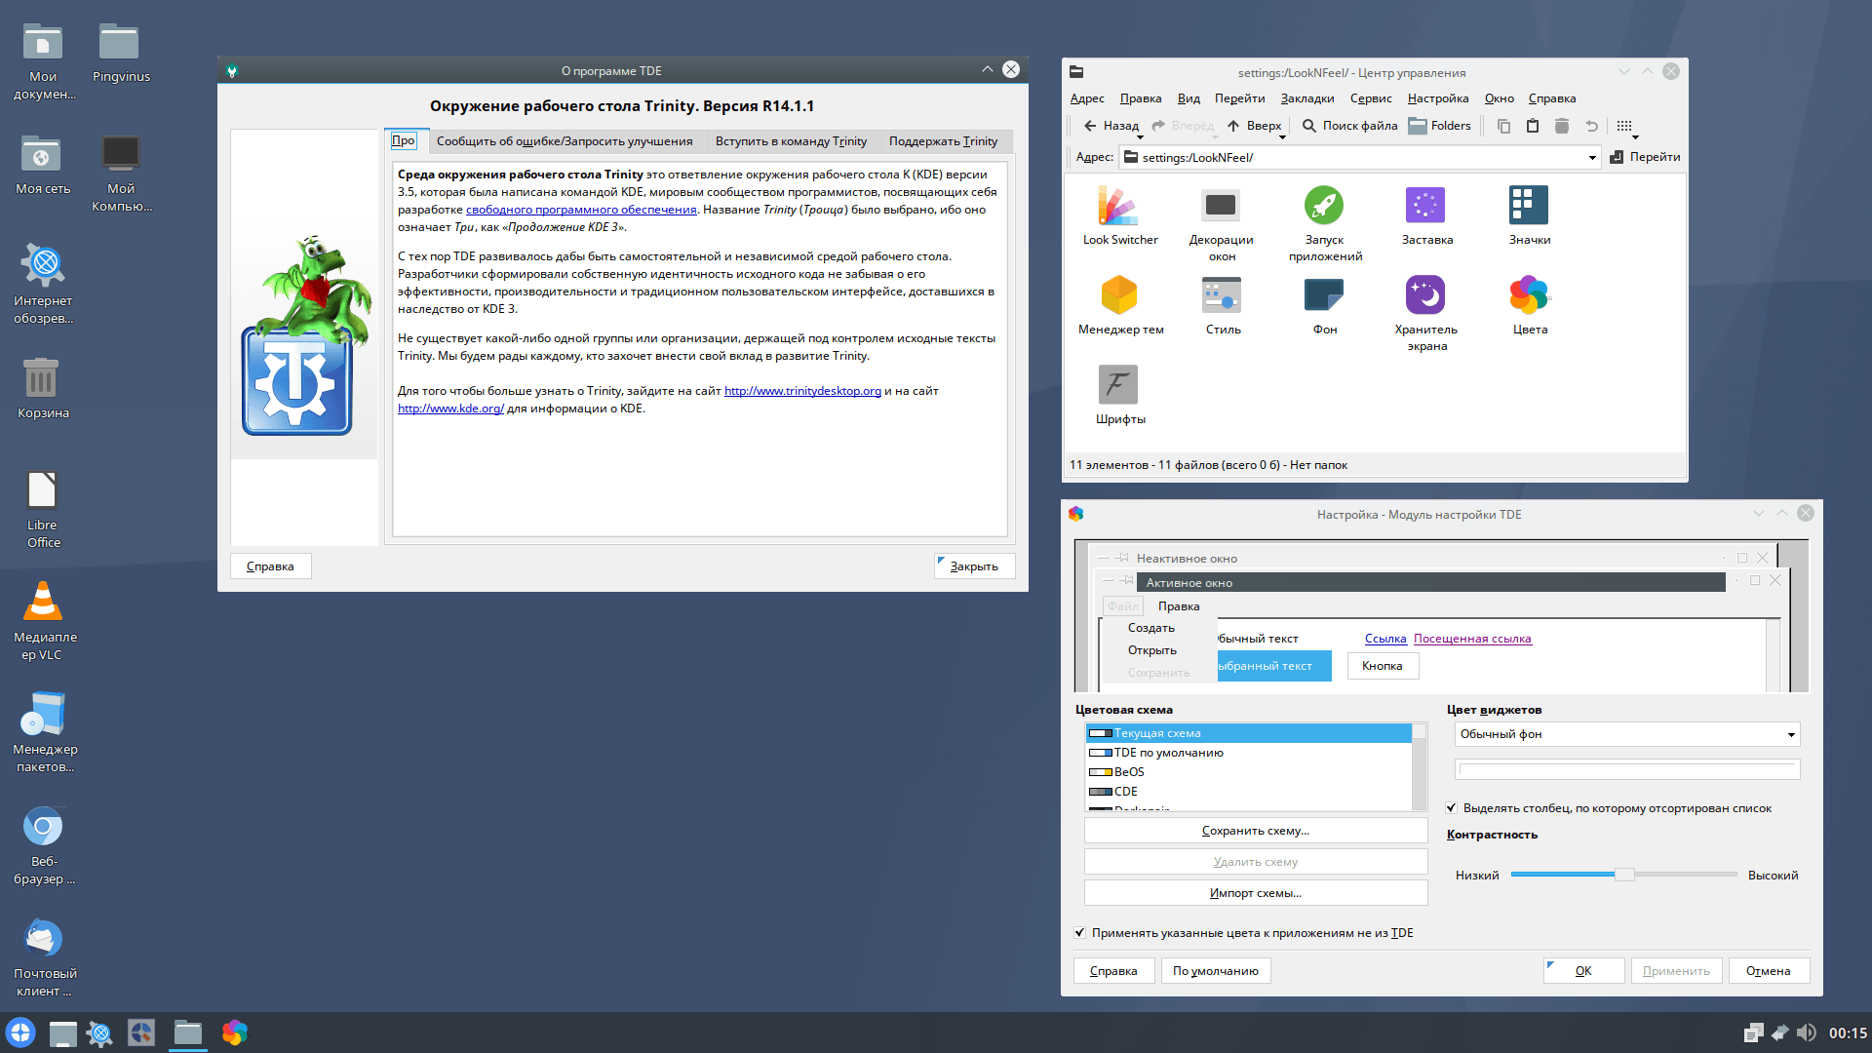The width and height of the screenshot is (1872, 1053).
Task: Click the colorful Цвета taskbar entry
Action: pyautogui.click(x=234, y=1033)
